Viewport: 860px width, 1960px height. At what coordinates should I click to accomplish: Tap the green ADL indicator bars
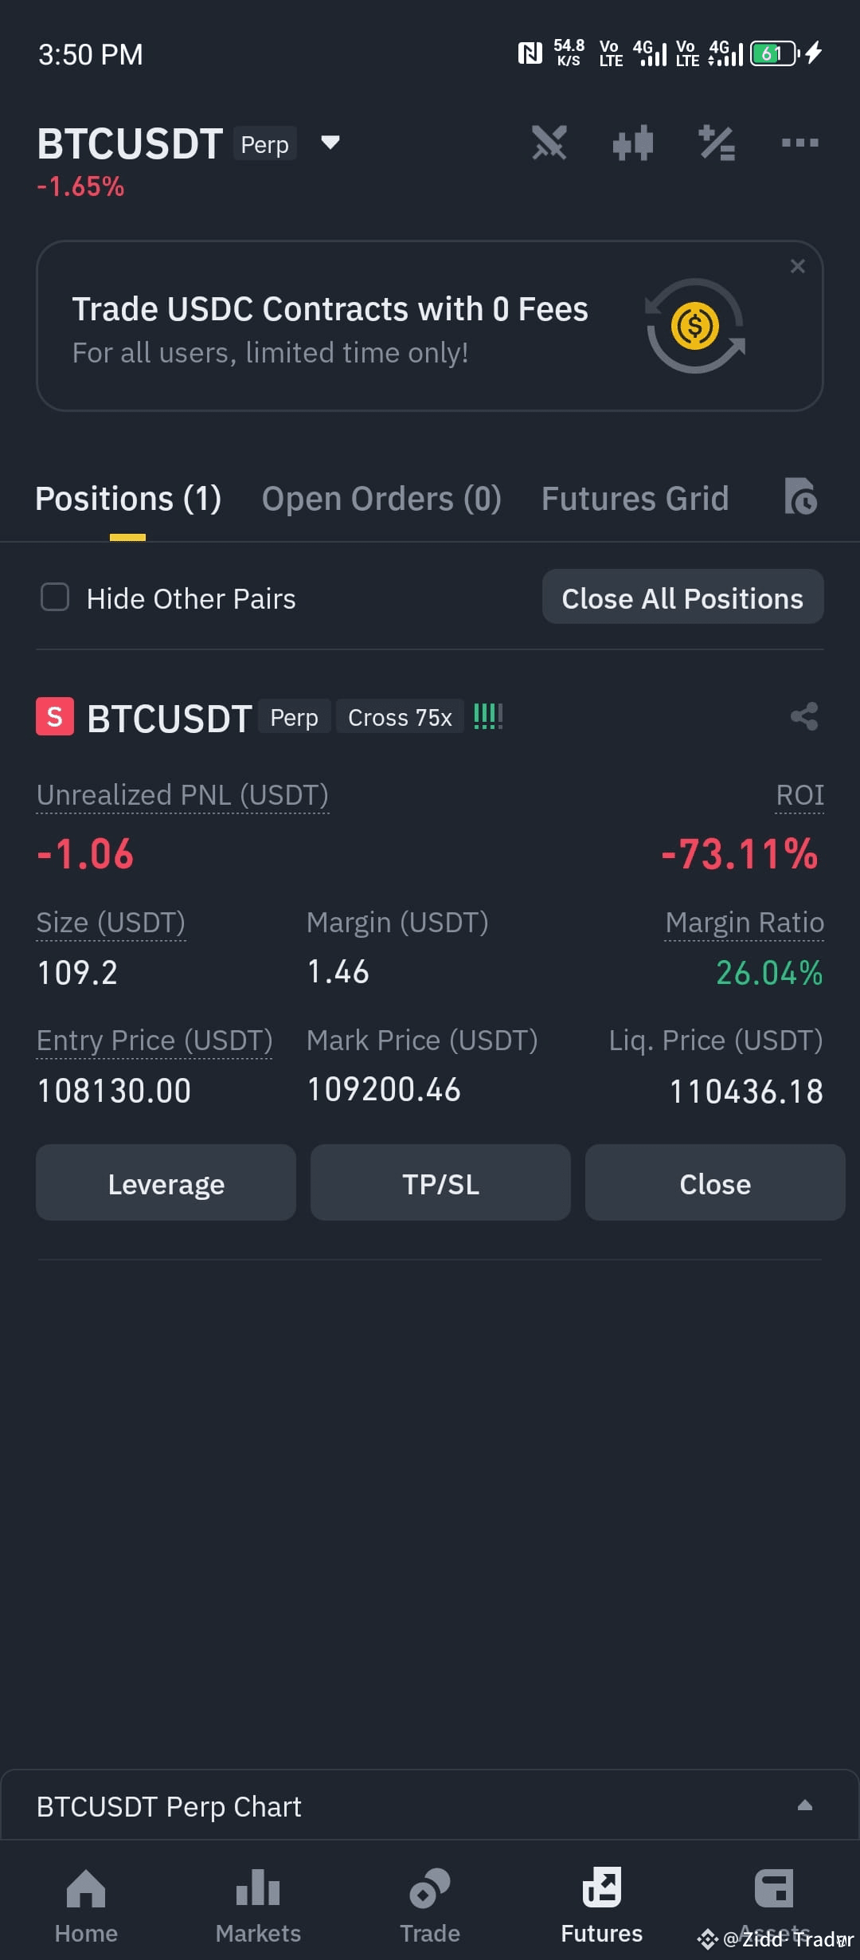[488, 716]
